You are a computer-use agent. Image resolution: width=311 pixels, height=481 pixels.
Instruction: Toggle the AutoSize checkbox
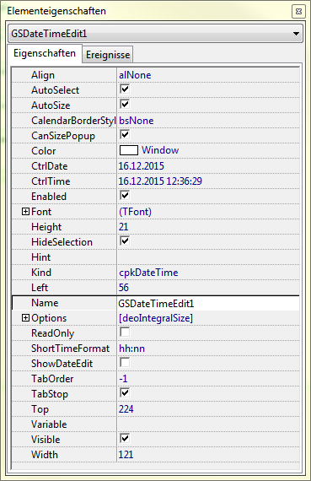click(x=125, y=105)
